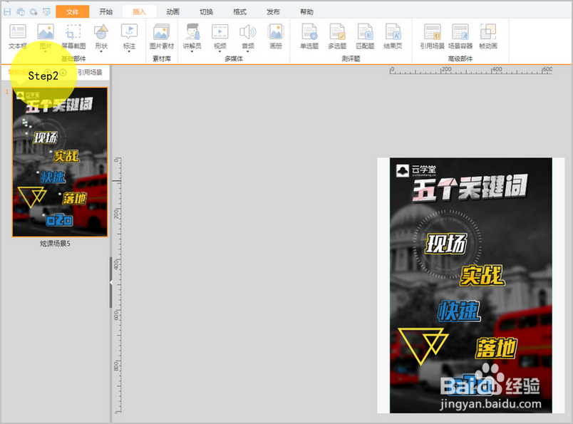Open the settings gear icon
The image size is (573, 424).
[x=33, y=11]
